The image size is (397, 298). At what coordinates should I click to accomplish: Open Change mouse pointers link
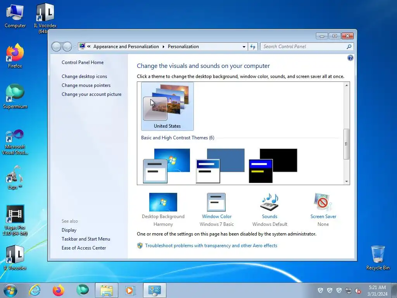pos(86,85)
